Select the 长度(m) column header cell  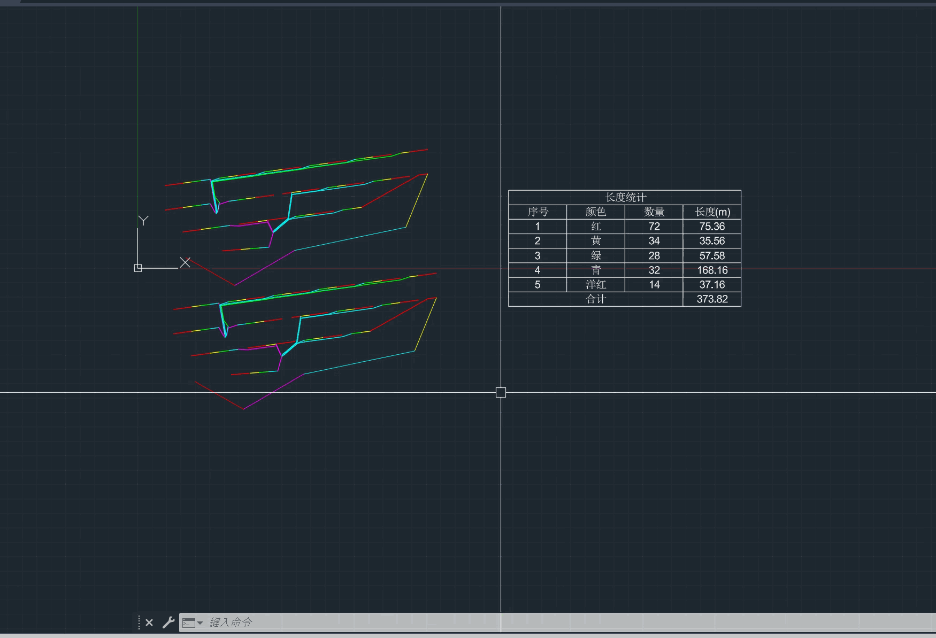712,212
